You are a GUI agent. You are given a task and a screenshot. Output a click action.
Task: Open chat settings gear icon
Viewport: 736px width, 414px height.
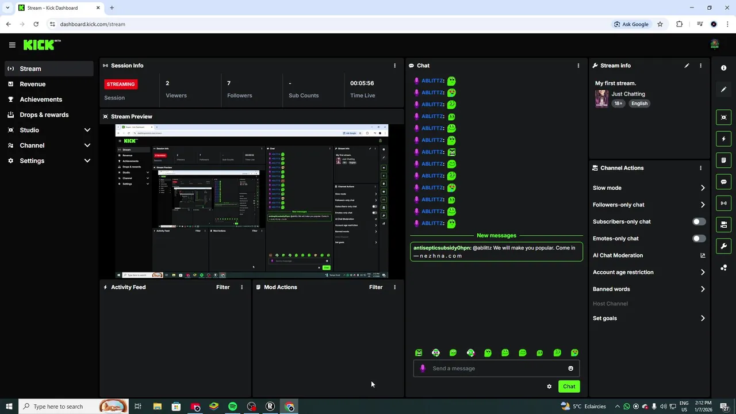pos(549,386)
